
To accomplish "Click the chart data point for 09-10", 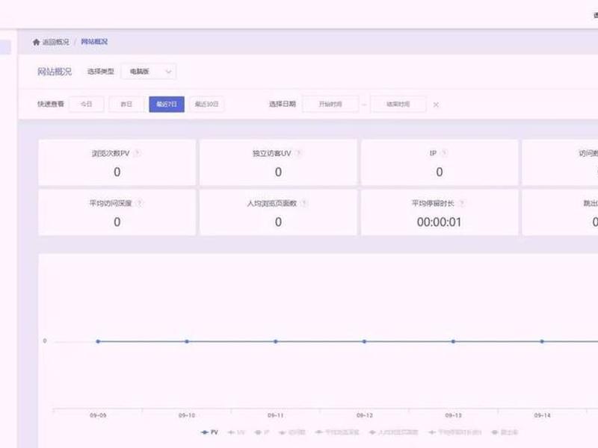I will coord(187,341).
